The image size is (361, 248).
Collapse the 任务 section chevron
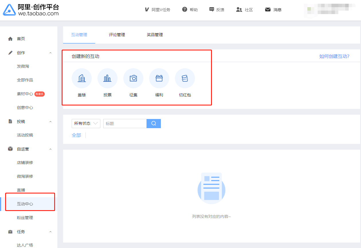pyautogui.click(x=50, y=232)
